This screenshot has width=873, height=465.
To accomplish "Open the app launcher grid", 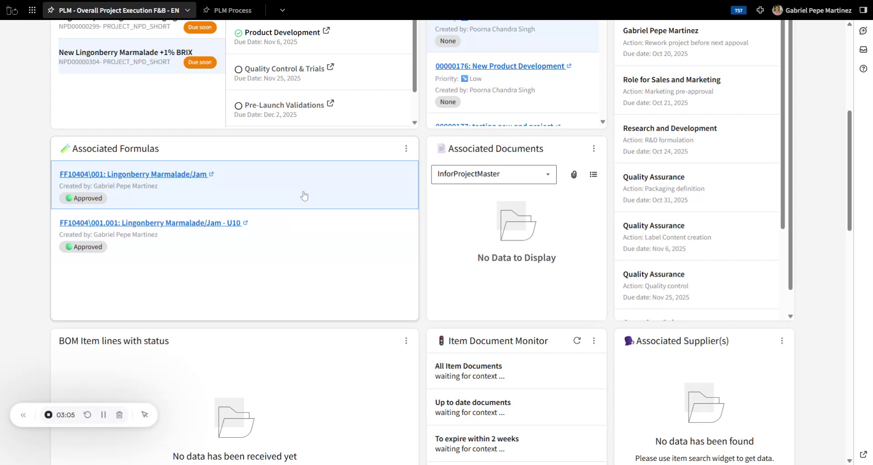I will click(32, 10).
